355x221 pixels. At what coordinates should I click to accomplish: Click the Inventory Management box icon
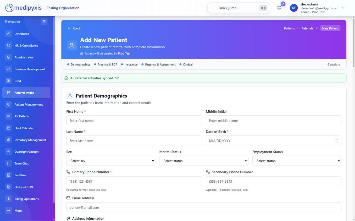[x=9, y=140]
